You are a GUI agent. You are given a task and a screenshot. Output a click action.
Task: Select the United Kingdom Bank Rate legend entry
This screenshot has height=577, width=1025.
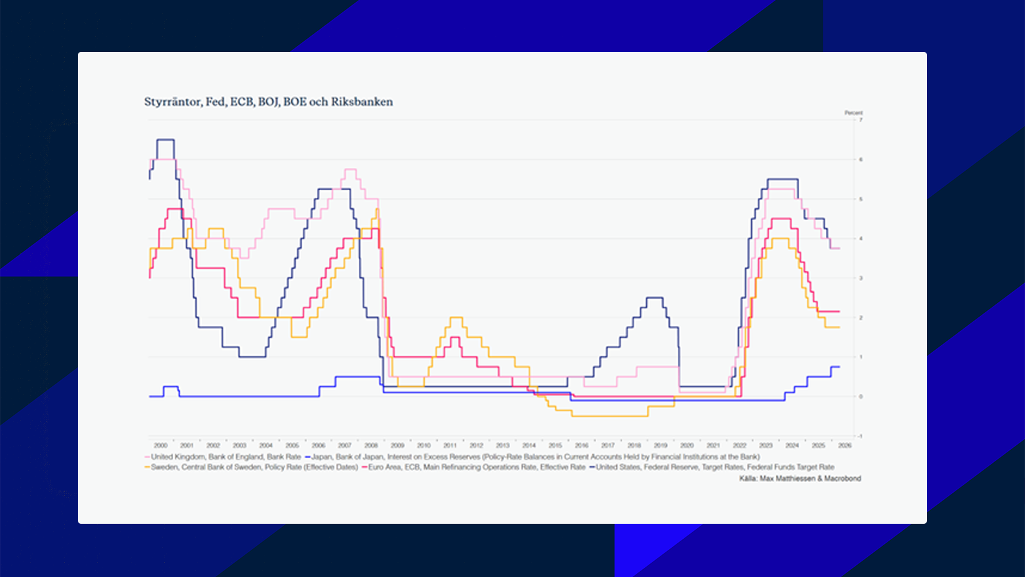pyautogui.click(x=226, y=457)
